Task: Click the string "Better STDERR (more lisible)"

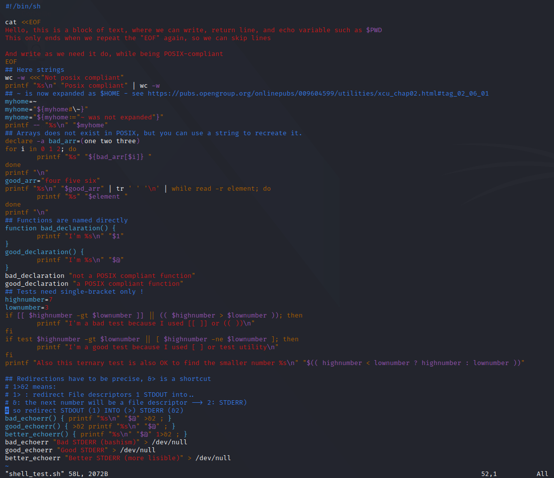Action: [x=124, y=459]
